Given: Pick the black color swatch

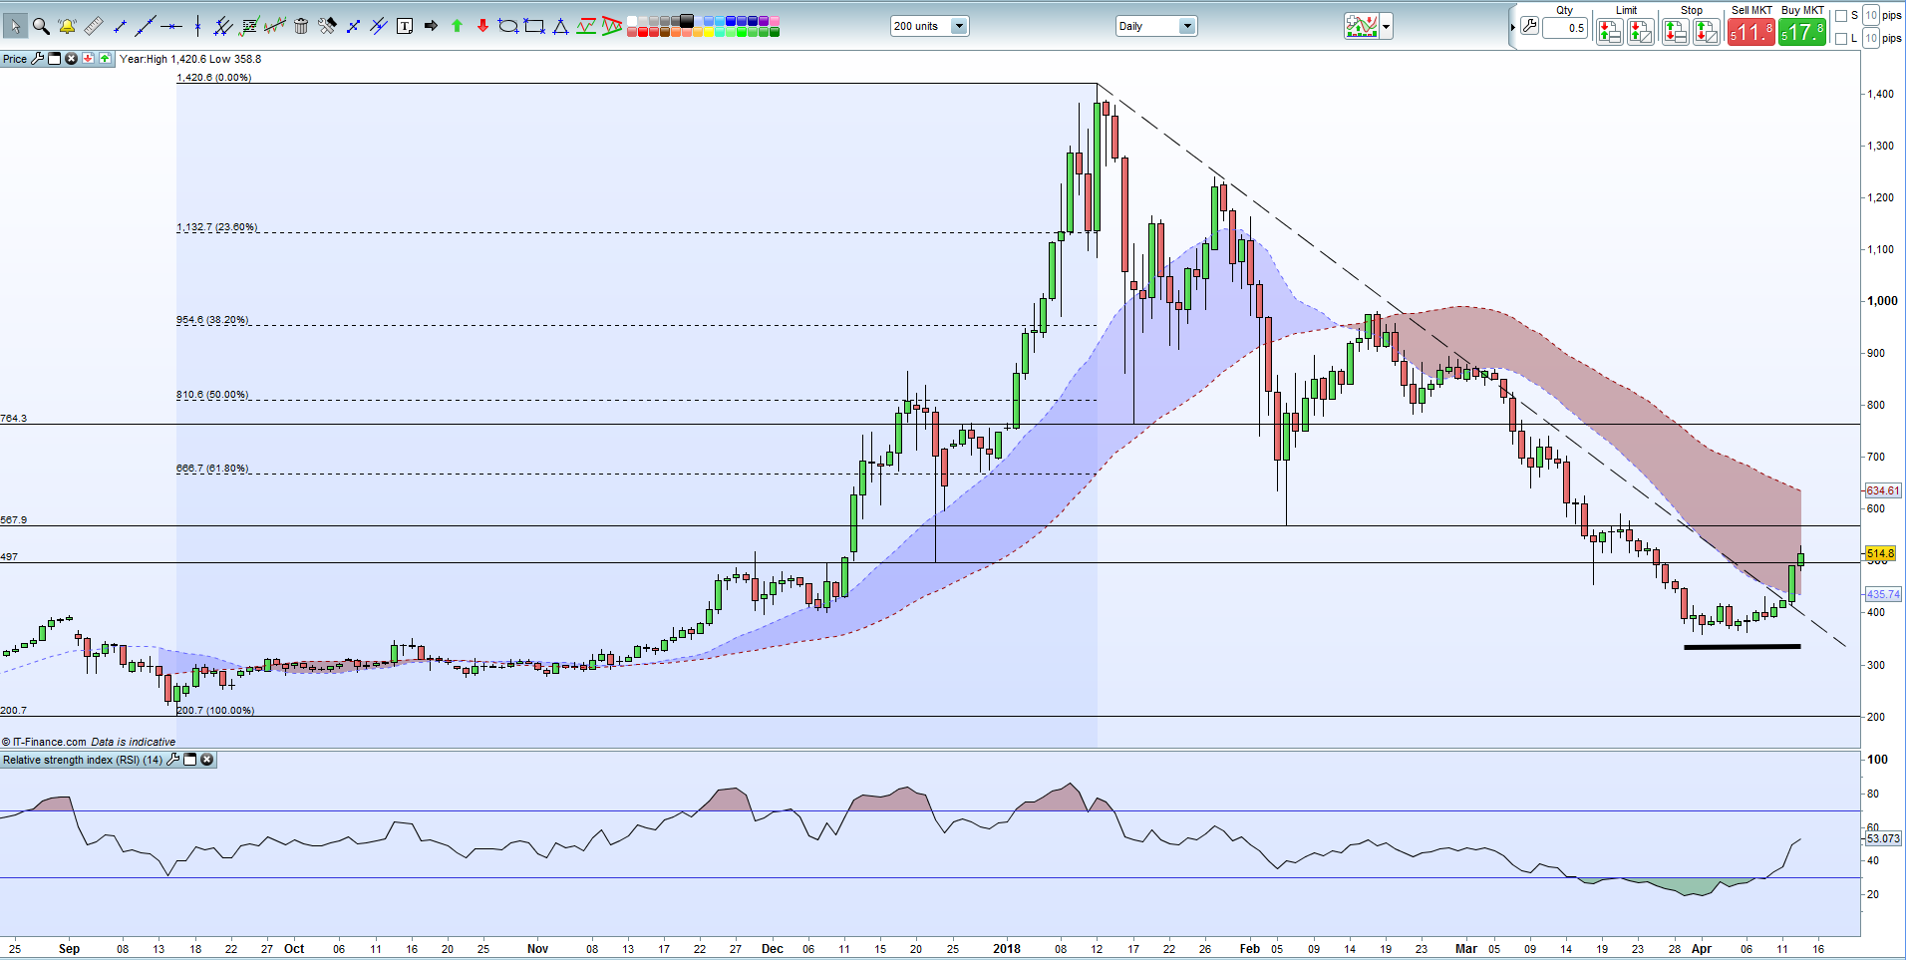Looking at the screenshot, I should 687,21.
